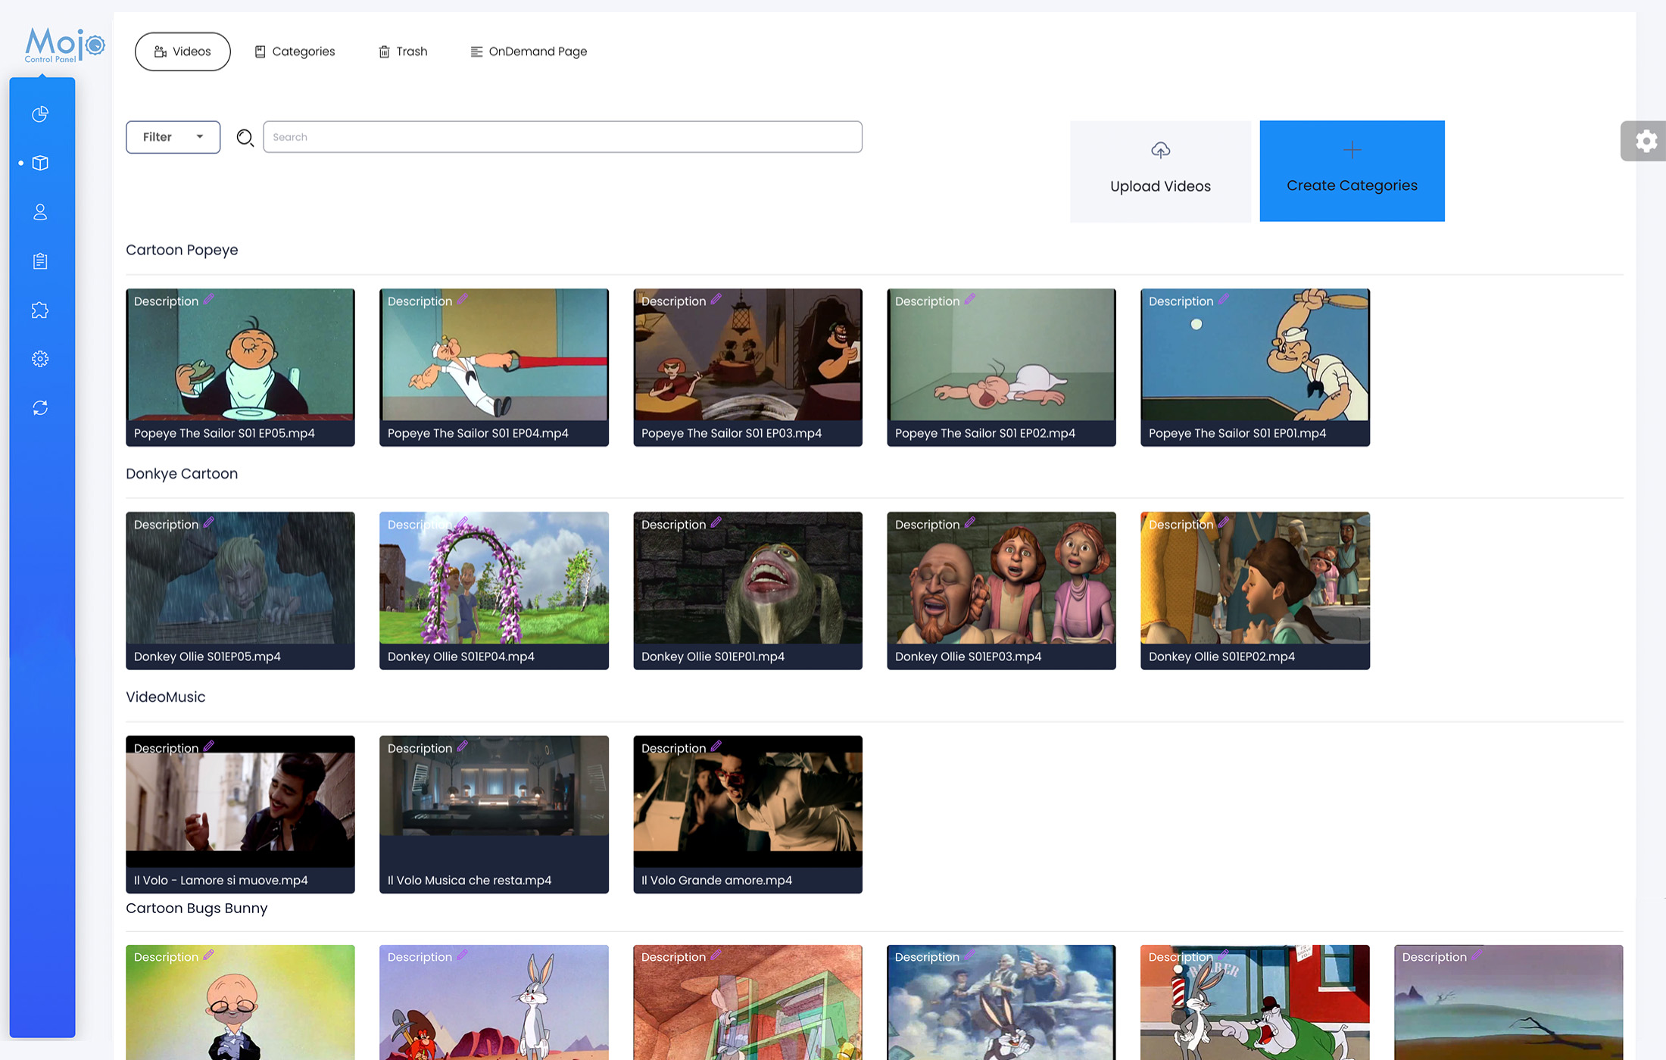
Task: Click the Create Categories button
Action: click(1352, 170)
